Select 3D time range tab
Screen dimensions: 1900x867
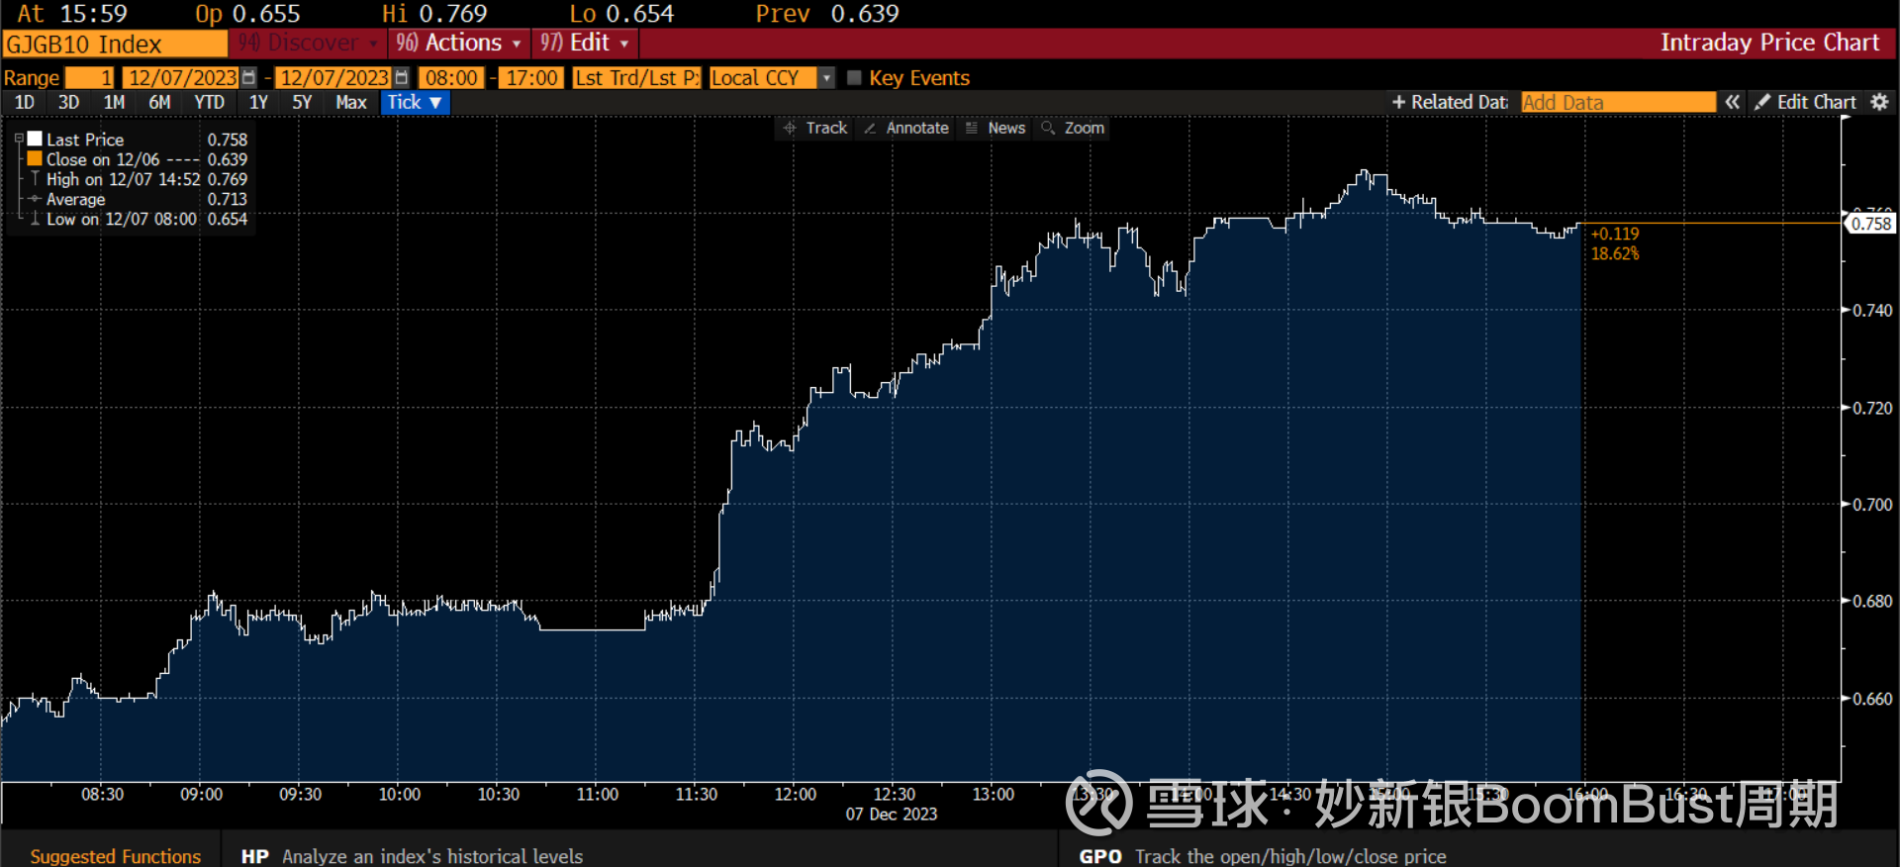(x=68, y=102)
